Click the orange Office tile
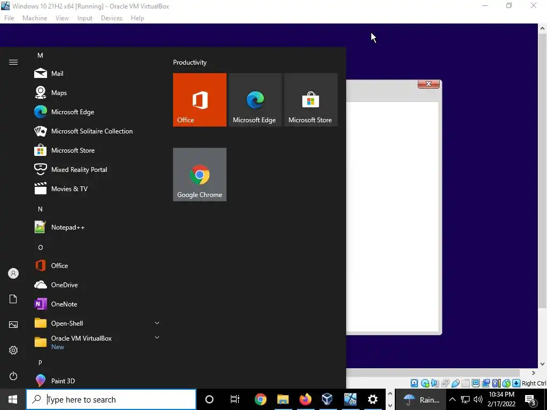This screenshot has height=410, width=547. (200, 100)
